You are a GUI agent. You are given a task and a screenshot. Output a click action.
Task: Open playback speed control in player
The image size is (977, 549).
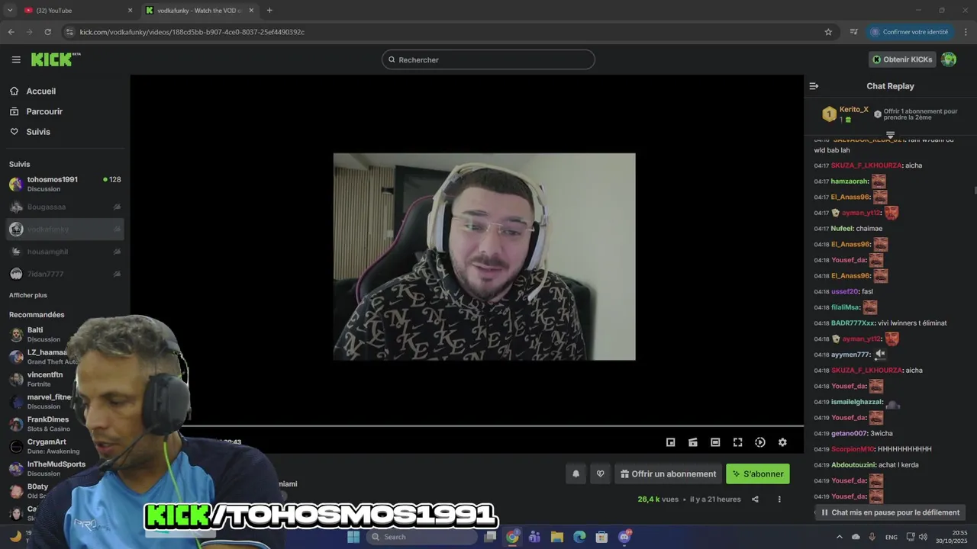click(760, 442)
